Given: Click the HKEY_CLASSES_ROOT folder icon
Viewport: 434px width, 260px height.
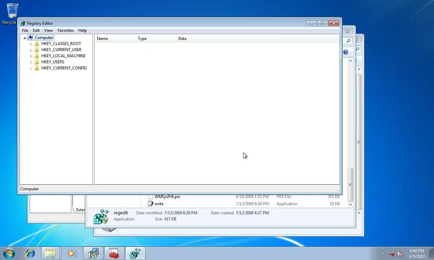Looking at the screenshot, I should click(x=37, y=44).
